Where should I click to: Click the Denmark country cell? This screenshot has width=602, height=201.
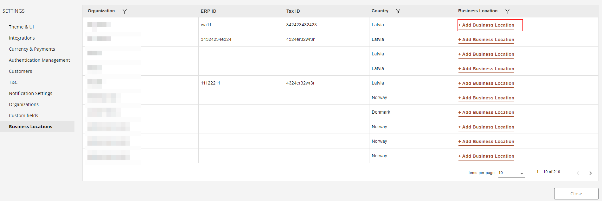coord(381,112)
